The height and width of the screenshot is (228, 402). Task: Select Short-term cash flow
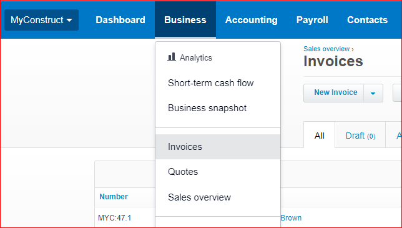pos(211,83)
